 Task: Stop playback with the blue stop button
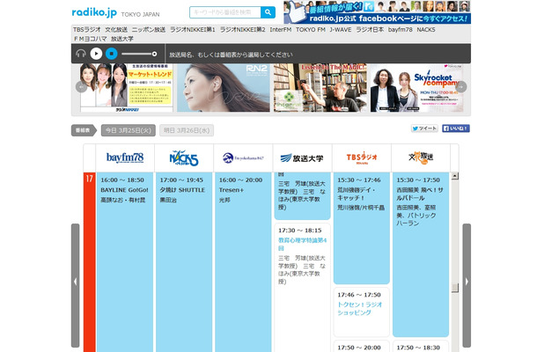tap(111, 54)
